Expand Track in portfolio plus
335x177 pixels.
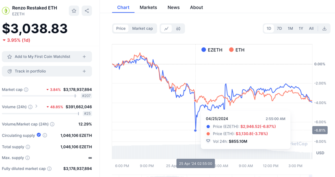coord(84,71)
